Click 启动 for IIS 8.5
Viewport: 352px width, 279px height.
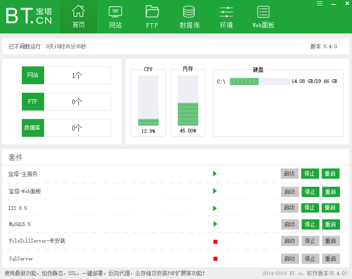click(289, 208)
